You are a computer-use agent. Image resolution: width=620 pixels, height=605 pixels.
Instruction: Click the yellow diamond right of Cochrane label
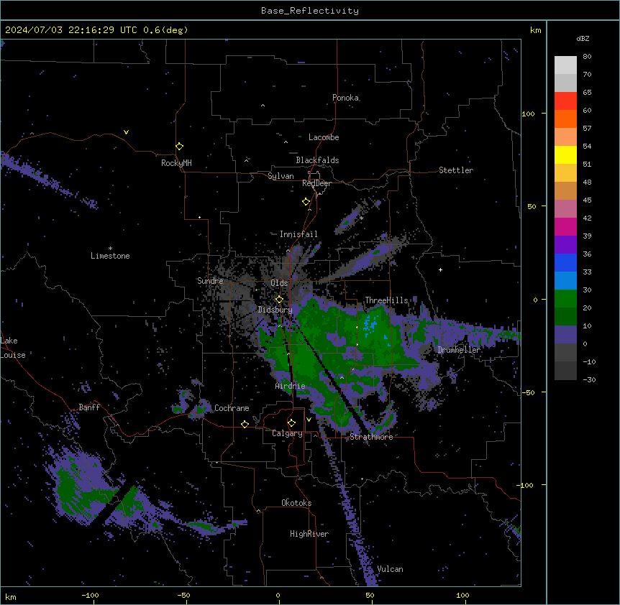coord(245,424)
